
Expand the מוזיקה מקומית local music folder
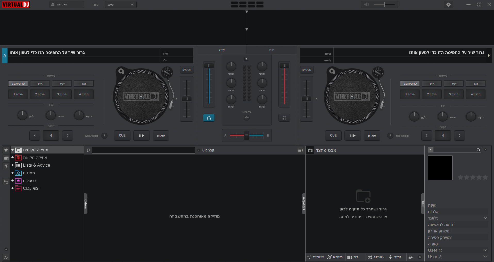point(12,150)
